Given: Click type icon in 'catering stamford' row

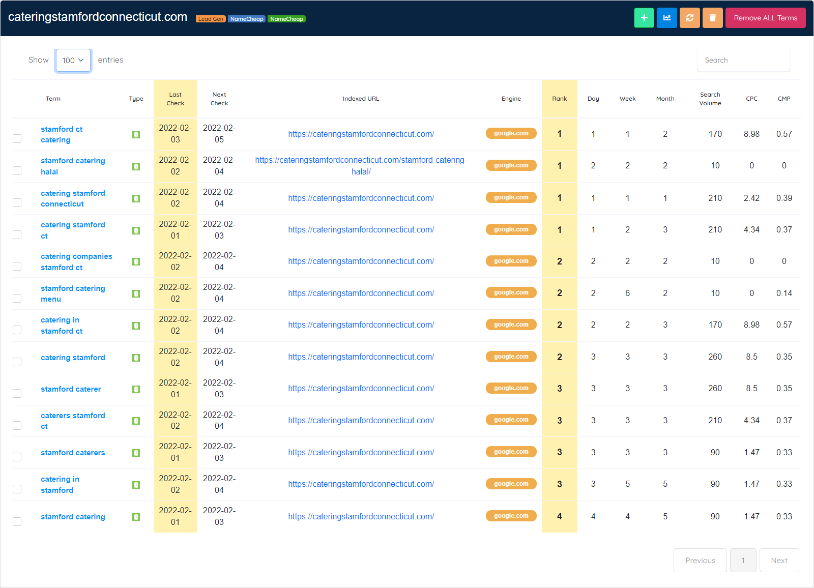Looking at the screenshot, I should 136,358.
